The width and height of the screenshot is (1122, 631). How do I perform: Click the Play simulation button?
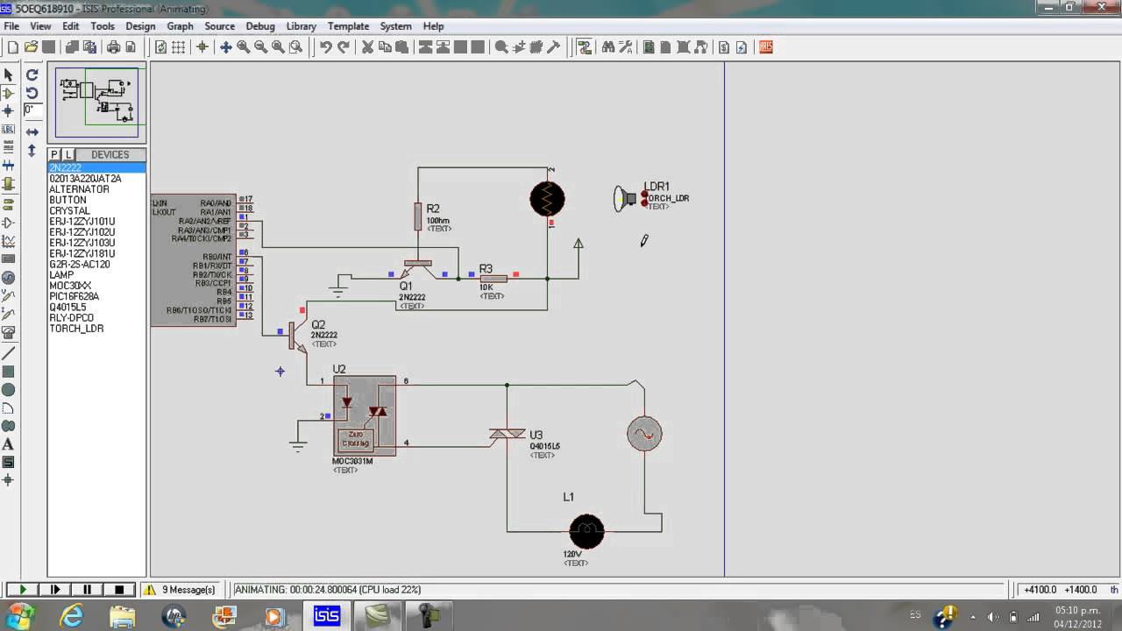pos(23,590)
